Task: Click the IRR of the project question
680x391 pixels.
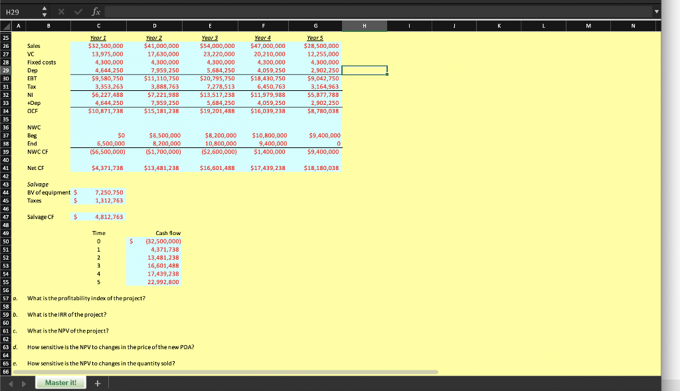Action: tap(67, 315)
